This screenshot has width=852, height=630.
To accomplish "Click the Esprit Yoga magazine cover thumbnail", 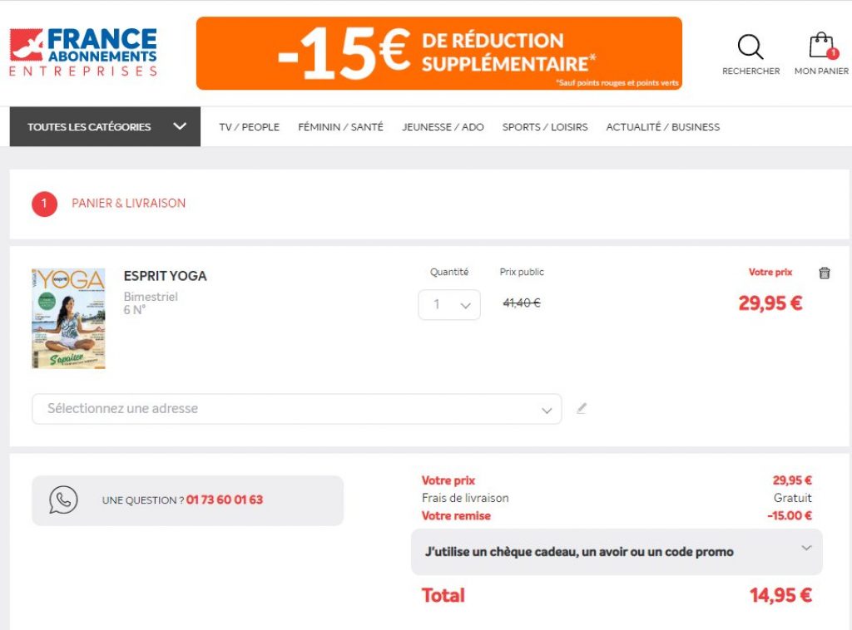I will [x=69, y=318].
